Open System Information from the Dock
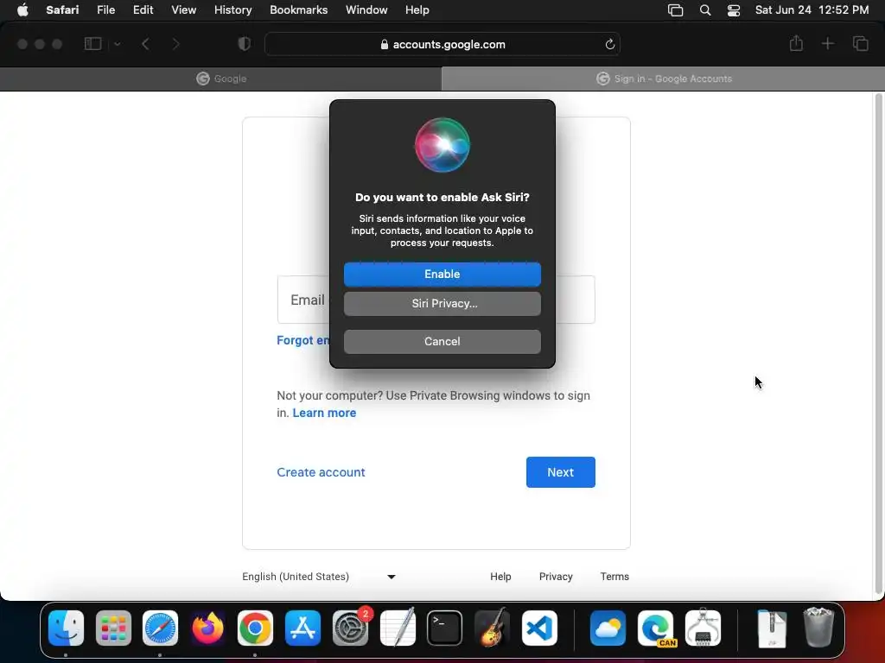The width and height of the screenshot is (885, 663). click(x=703, y=628)
